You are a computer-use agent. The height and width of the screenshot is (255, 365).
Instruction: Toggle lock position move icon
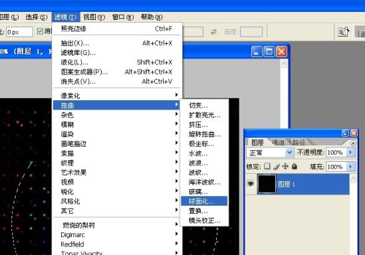click(285, 166)
